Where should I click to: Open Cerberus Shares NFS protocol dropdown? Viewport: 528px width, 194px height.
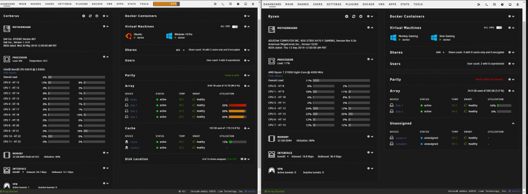click(x=181, y=50)
